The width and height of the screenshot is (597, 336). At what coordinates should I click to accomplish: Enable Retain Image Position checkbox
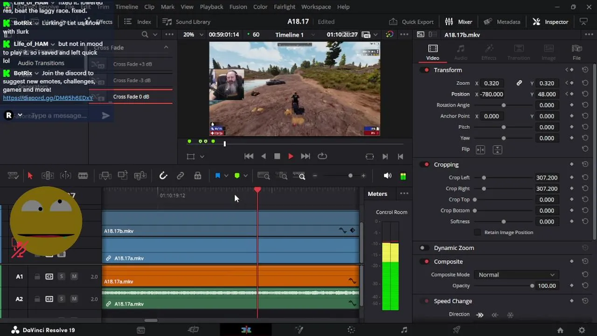(477, 232)
